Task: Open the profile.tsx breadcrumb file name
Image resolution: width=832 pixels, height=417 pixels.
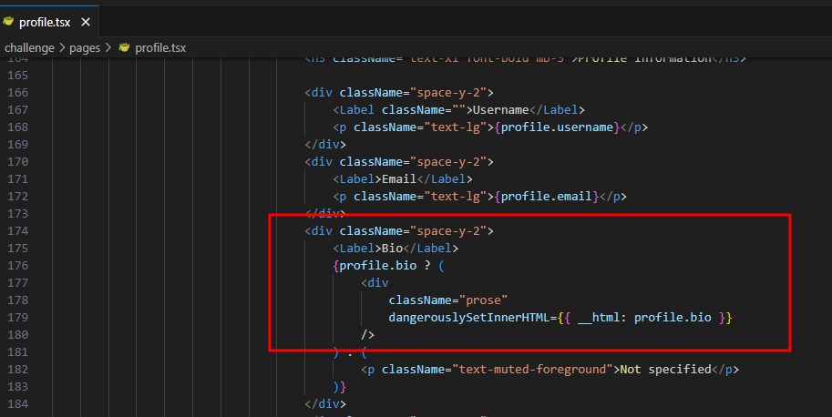Action: pos(161,47)
